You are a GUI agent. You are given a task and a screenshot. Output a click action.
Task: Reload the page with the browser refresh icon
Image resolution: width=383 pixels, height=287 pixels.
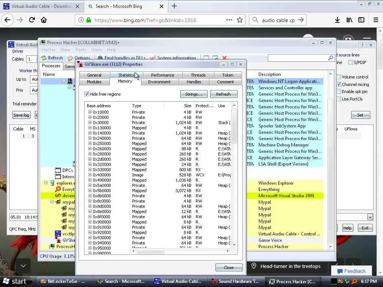[x=32, y=20]
